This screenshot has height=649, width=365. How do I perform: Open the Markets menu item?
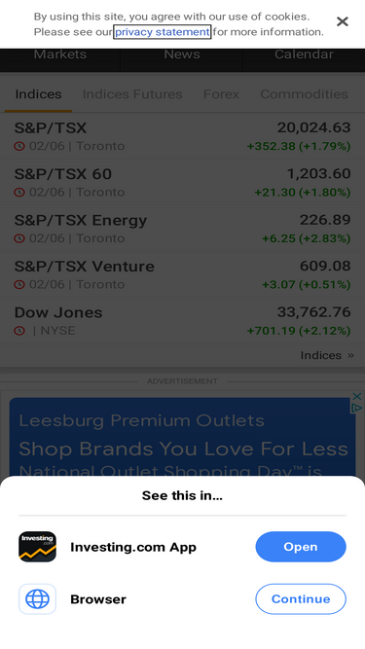tap(60, 54)
